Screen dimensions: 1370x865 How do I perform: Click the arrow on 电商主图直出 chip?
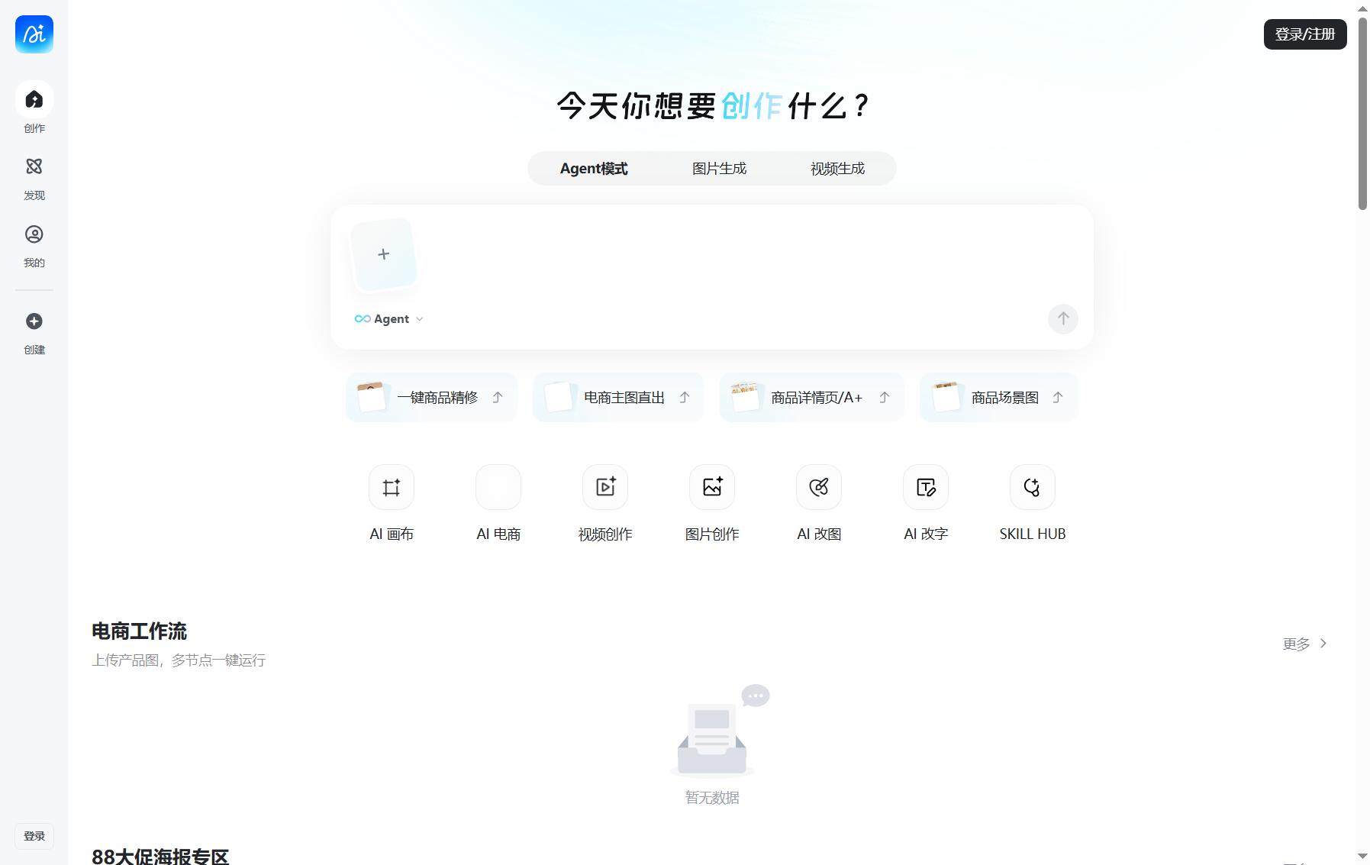pyautogui.click(x=685, y=397)
